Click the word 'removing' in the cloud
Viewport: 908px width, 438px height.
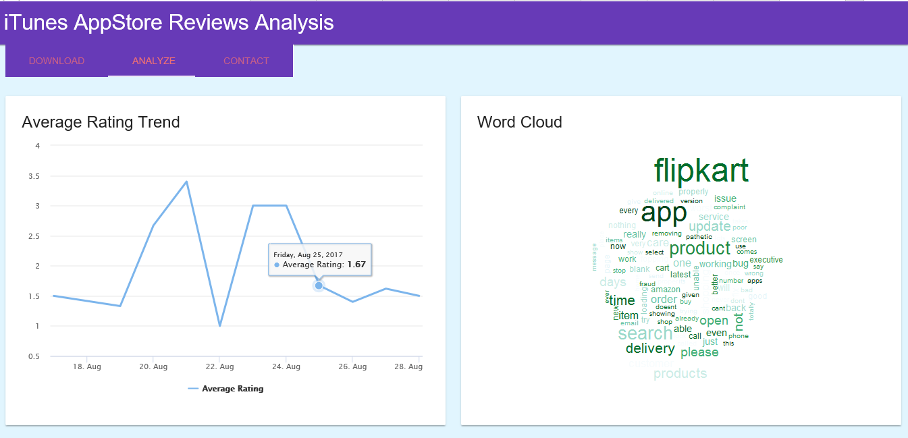pyautogui.click(x=667, y=234)
